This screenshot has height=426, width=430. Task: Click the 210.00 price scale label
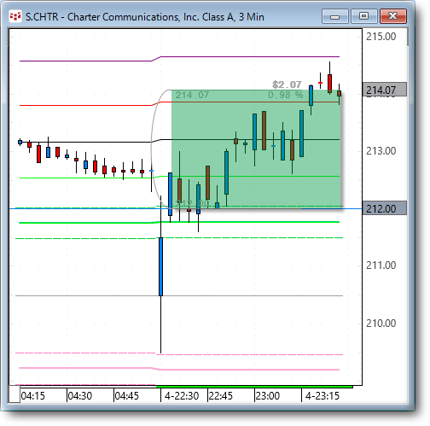(x=381, y=324)
